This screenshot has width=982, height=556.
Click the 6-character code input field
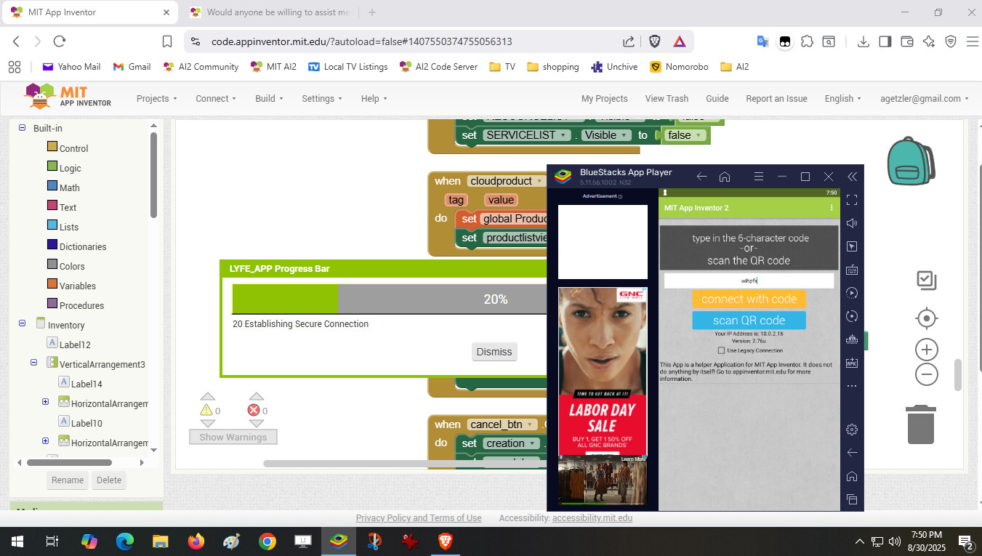coord(749,281)
